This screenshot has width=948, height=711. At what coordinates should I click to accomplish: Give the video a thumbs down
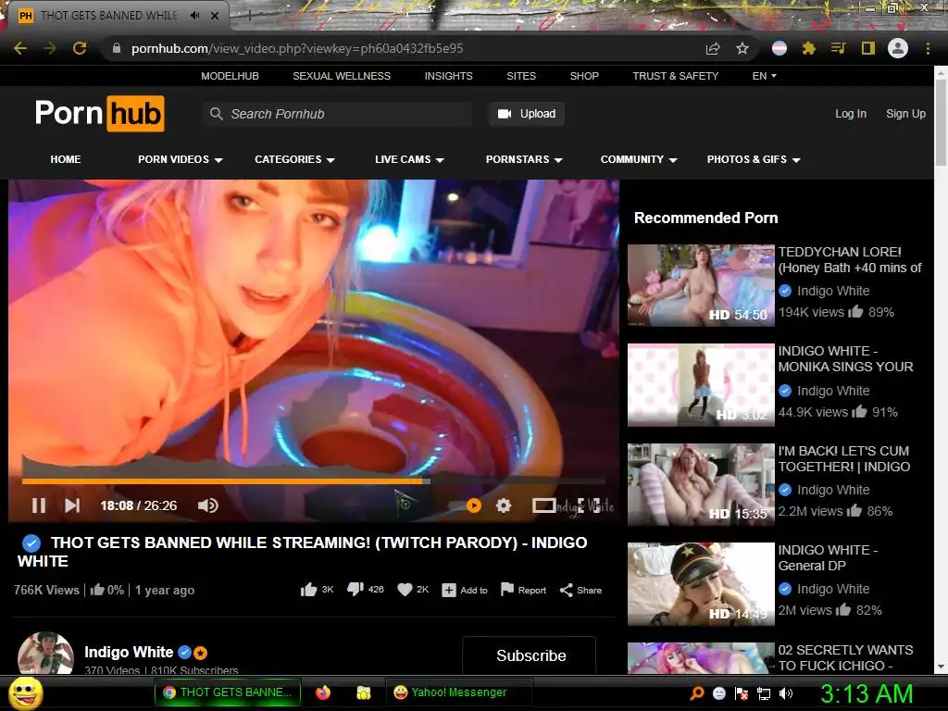point(355,590)
